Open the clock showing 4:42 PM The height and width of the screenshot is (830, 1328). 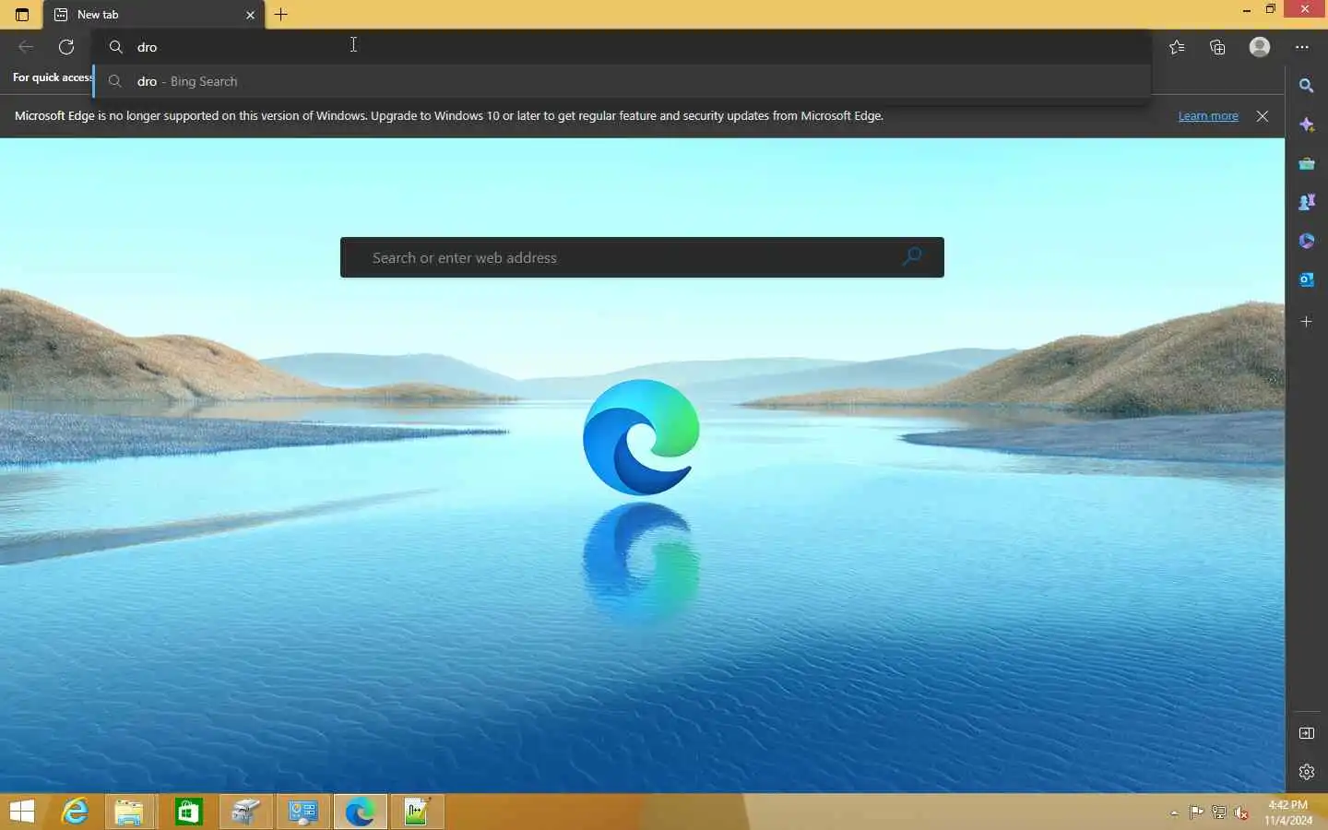(x=1288, y=812)
